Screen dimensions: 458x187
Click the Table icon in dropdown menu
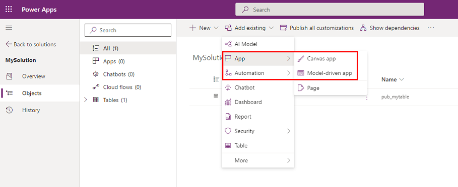228,145
